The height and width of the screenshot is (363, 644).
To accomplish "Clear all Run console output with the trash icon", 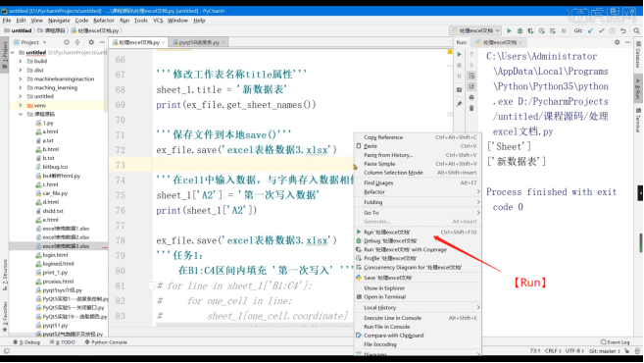I will tap(471, 108).
